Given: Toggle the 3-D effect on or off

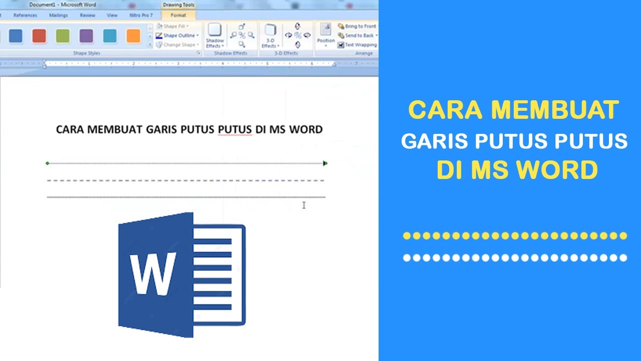Looking at the screenshot, I should 297,35.
